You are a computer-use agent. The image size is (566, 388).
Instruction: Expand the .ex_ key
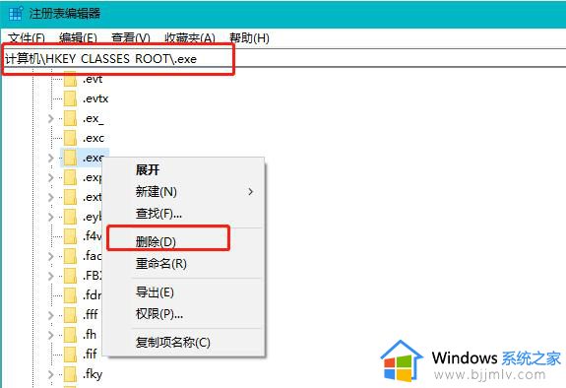click(x=51, y=118)
